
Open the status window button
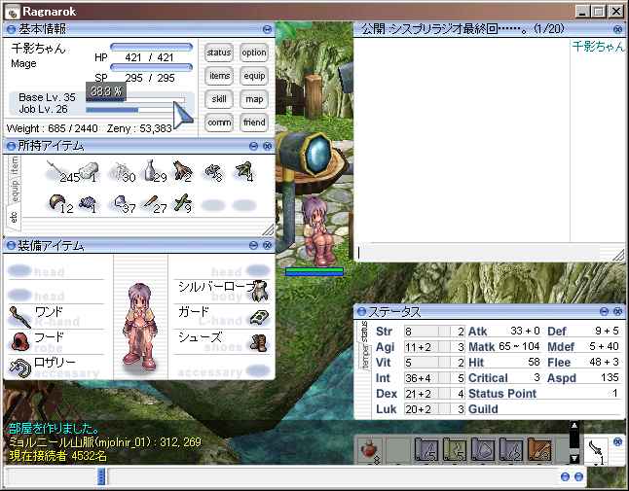219,53
